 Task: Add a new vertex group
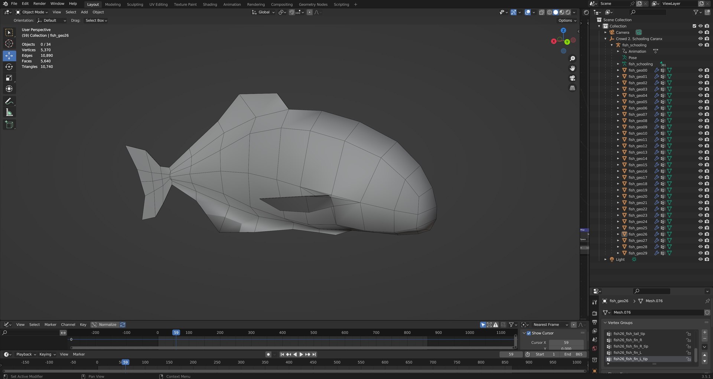click(705, 333)
